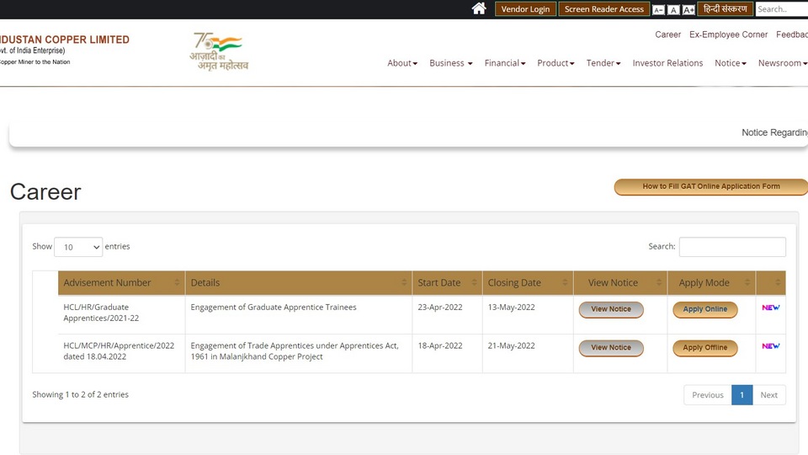
Task: Click closing date '21-May-2022'
Action: point(511,345)
